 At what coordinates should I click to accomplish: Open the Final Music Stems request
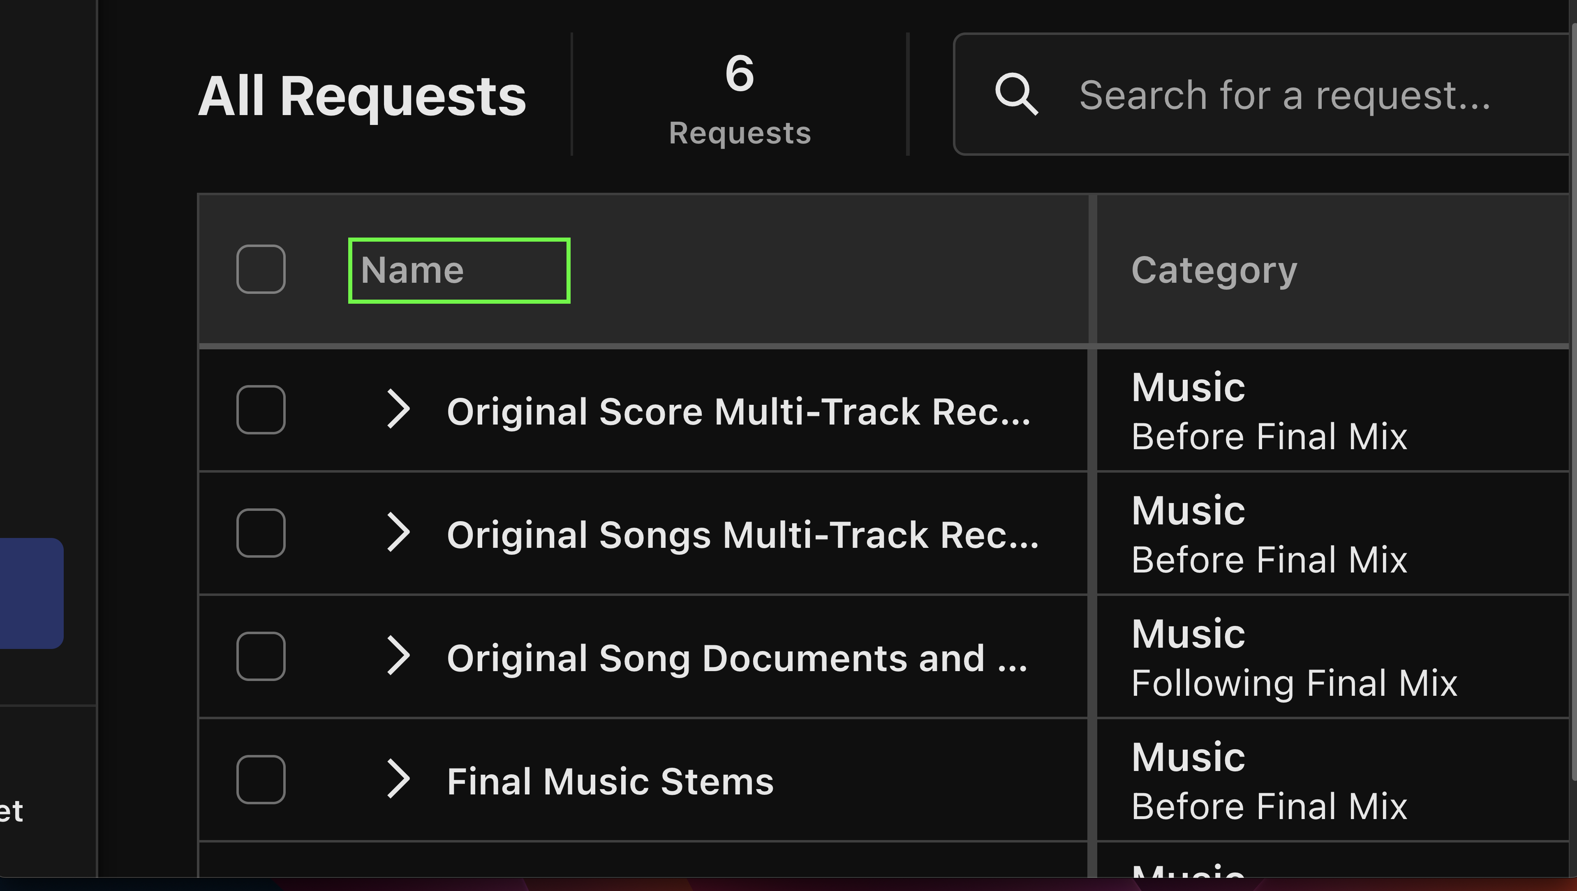click(610, 781)
